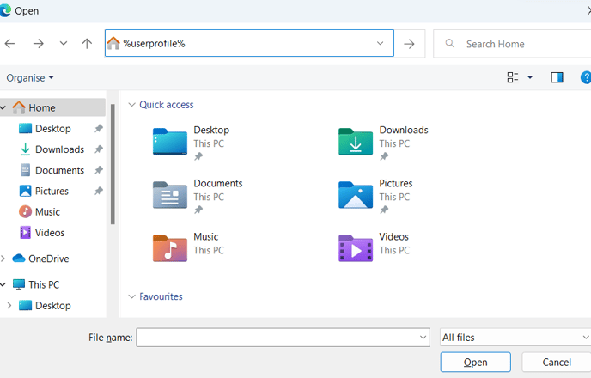Expand the address bar history dropdown
The width and height of the screenshot is (591, 378).
(x=381, y=44)
